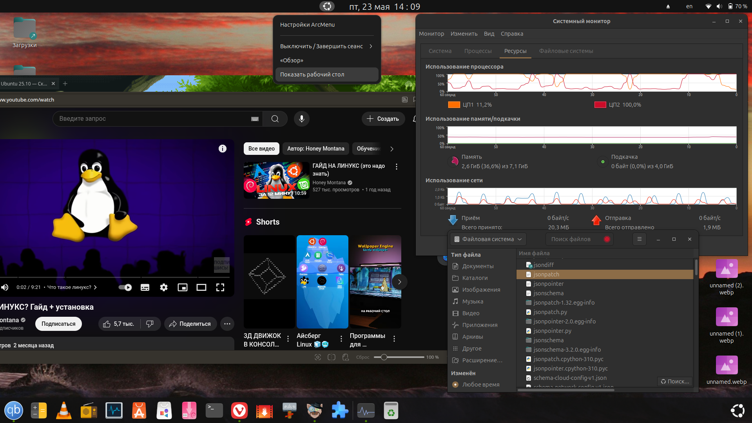Click the Подписаться button

point(58,324)
